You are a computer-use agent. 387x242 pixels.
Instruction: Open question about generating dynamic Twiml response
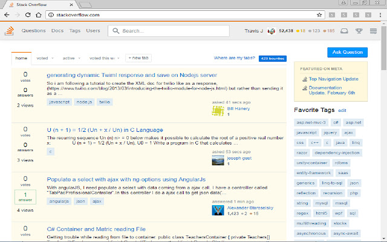[132, 75]
